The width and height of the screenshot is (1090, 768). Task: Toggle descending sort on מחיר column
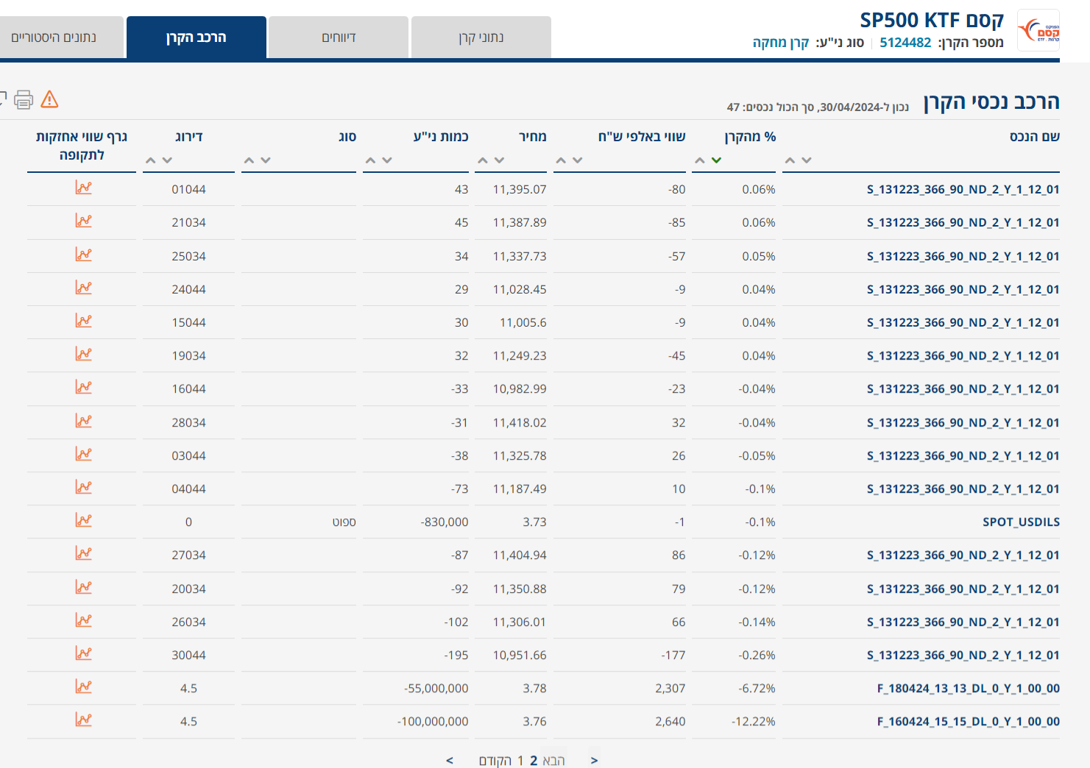click(x=500, y=160)
